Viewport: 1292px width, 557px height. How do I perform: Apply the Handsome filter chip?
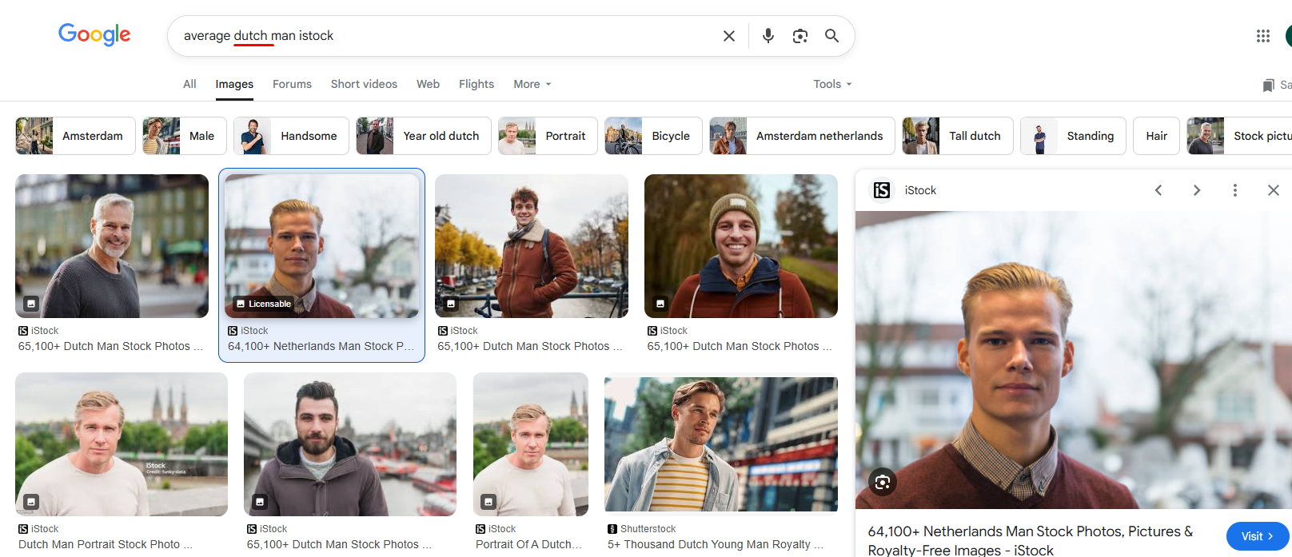pos(291,136)
